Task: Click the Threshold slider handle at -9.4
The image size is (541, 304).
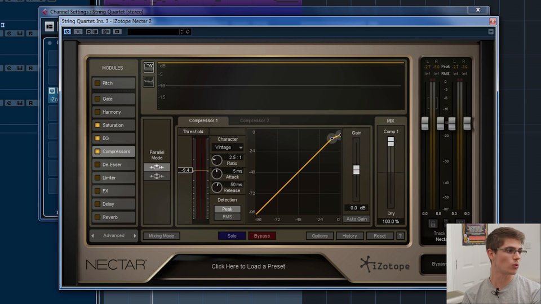Action: (185, 170)
